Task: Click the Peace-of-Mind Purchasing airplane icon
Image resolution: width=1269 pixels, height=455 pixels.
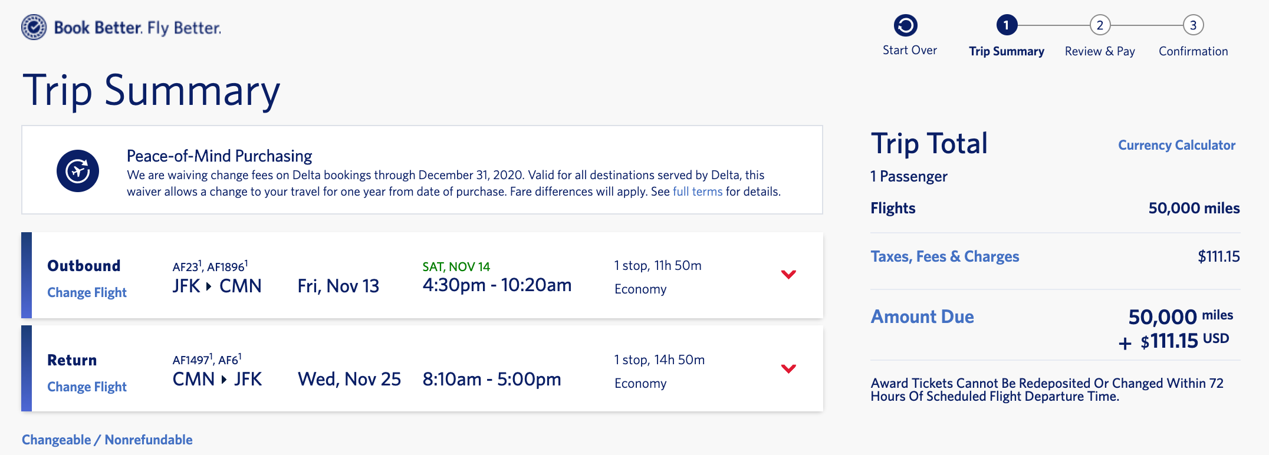Action: 78,171
